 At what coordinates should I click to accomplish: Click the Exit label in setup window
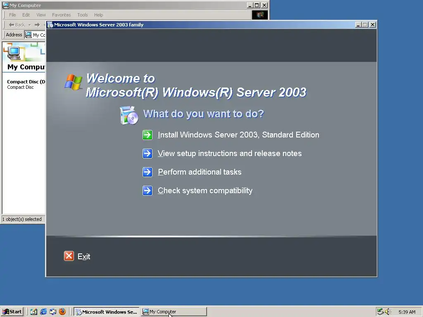click(84, 257)
